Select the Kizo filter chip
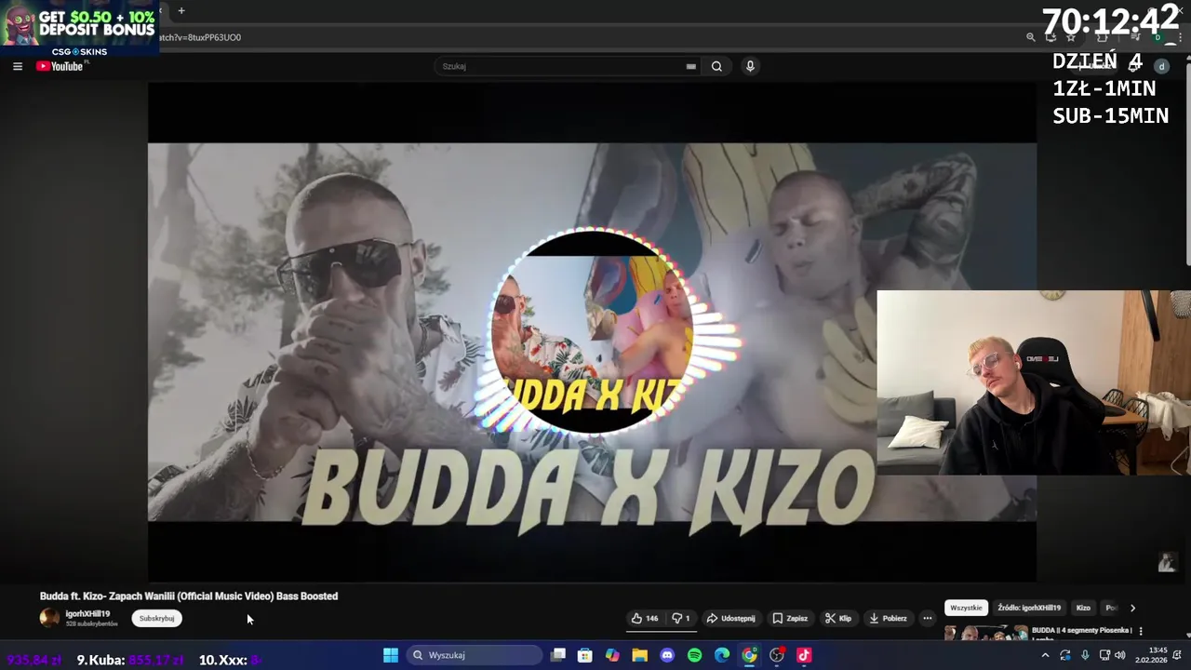The image size is (1191, 670). (x=1083, y=608)
